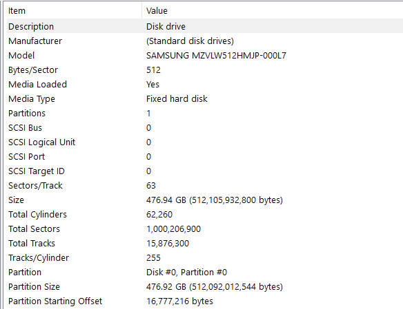Select the Total Cylinders row

(x=205, y=215)
